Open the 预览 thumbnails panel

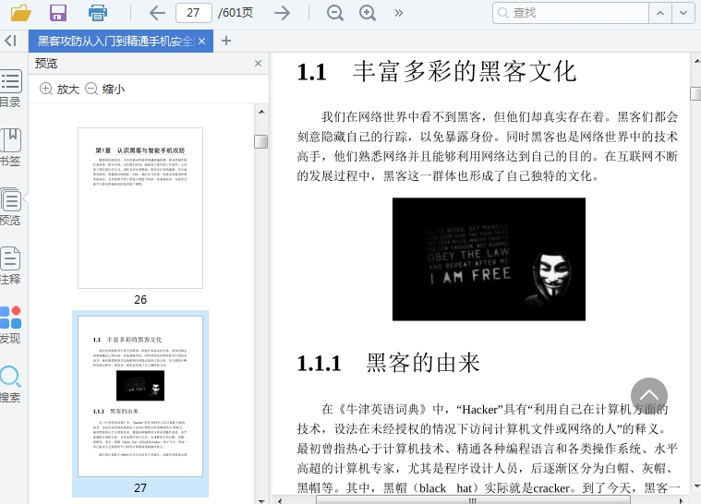[x=11, y=207]
